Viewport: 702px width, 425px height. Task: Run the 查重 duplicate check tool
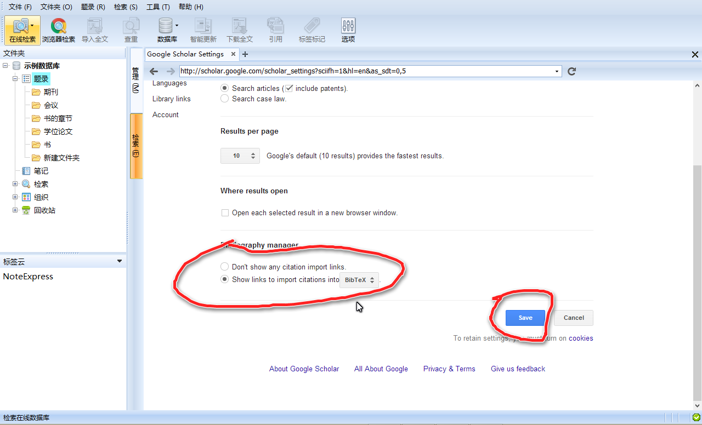point(131,30)
